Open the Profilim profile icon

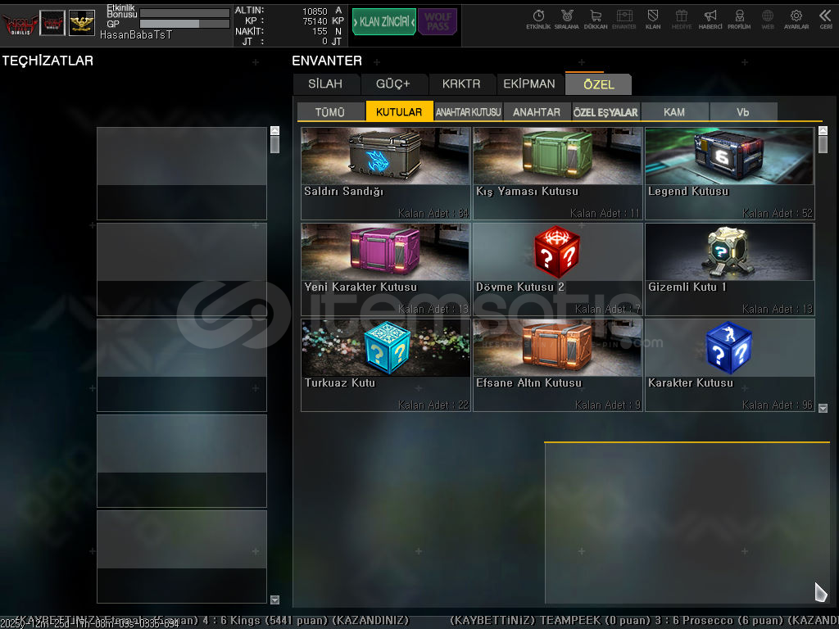[739, 18]
